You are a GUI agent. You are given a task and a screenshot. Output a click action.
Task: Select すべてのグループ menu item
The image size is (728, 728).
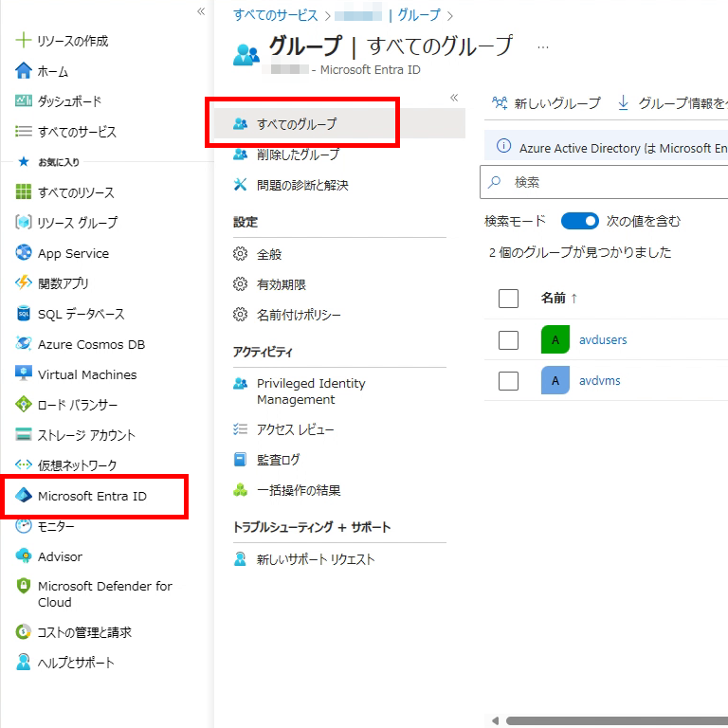point(339,123)
